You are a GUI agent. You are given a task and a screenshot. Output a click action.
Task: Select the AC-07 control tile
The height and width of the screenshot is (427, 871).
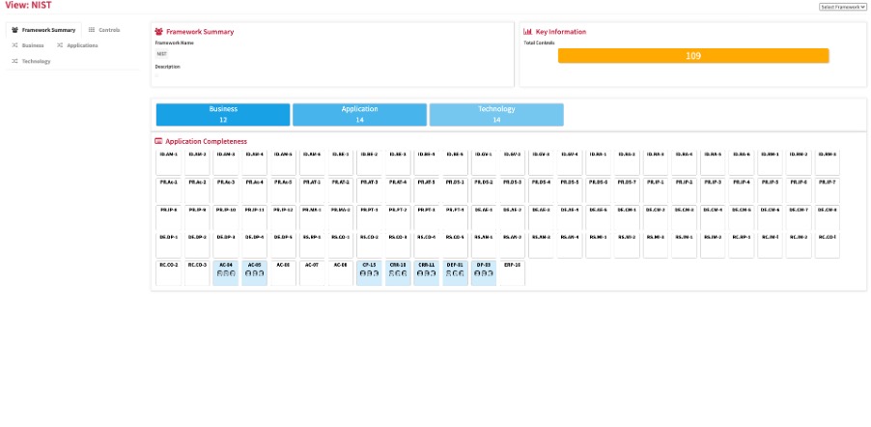point(312,273)
